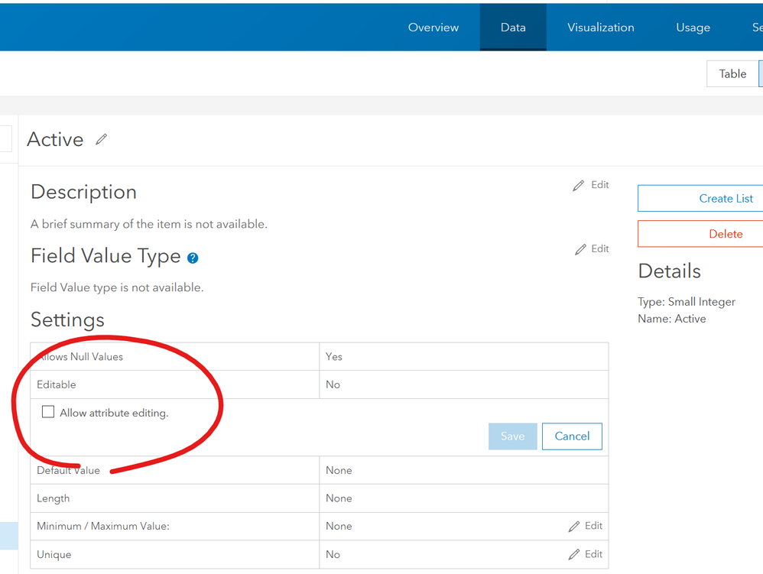
Task: Cancel the attribute editing change
Action: point(572,436)
